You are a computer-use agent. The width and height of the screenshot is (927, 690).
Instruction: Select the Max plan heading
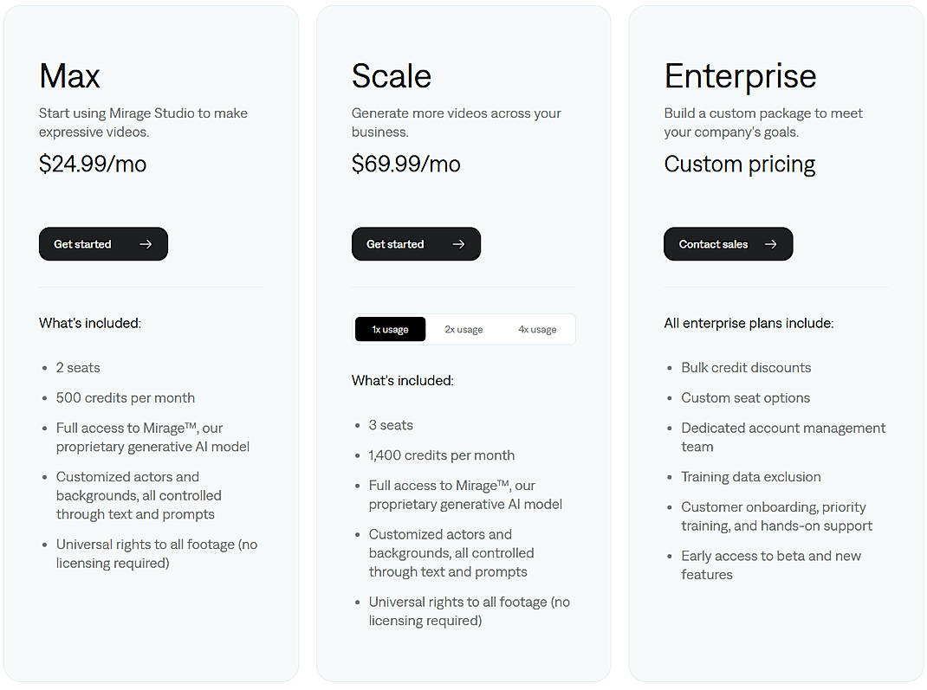[x=69, y=76]
